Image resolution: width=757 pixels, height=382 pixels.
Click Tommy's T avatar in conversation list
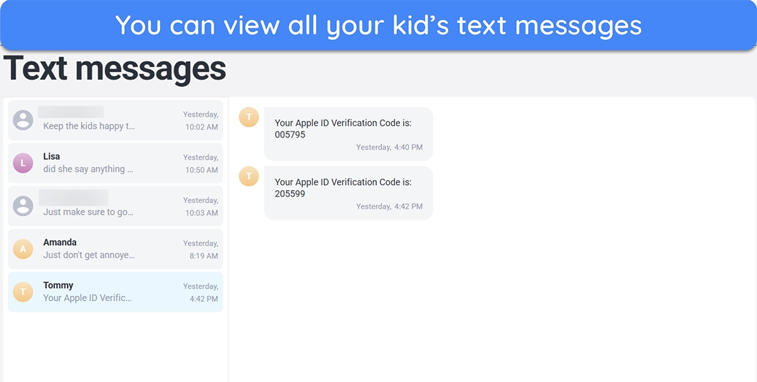[x=23, y=292]
